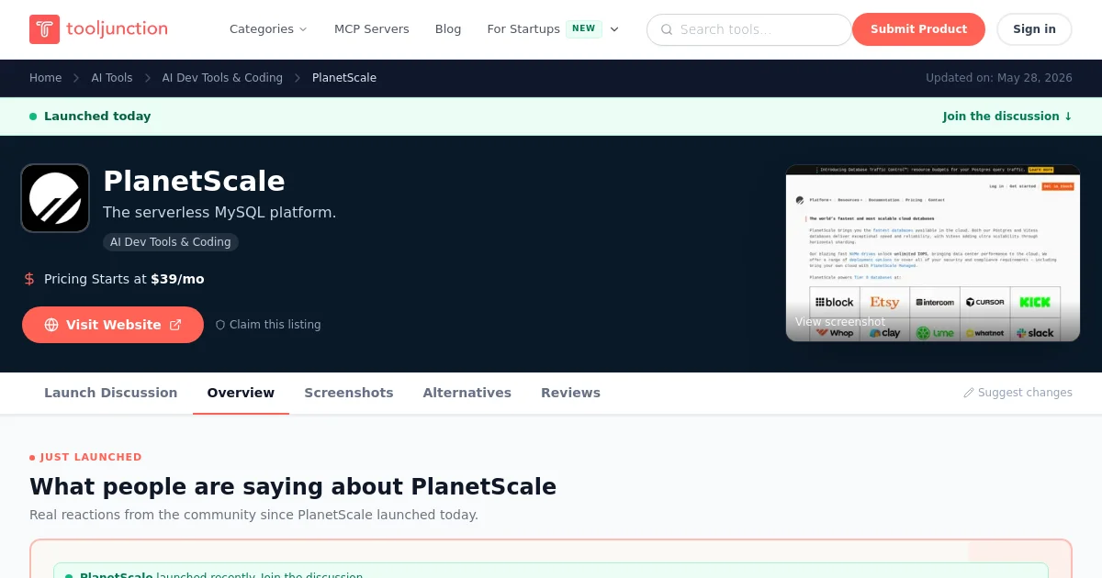Open AI Tools breadcrumb link
The image size is (1102, 578).
tap(112, 78)
